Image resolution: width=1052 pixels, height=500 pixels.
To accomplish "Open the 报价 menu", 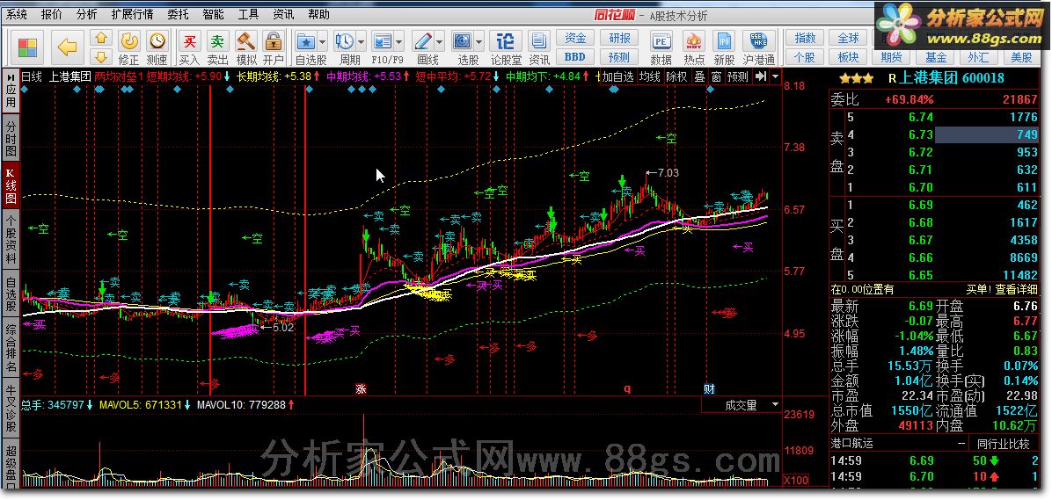I will [x=52, y=15].
